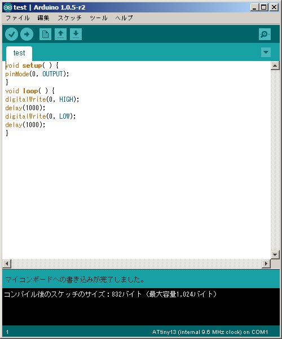282x339 pixels.
Task: Click the vertical scrollbar up arrow
Action: pyautogui.click(x=275, y=66)
